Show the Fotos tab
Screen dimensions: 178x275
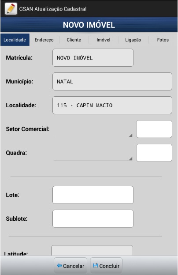pos(163,40)
